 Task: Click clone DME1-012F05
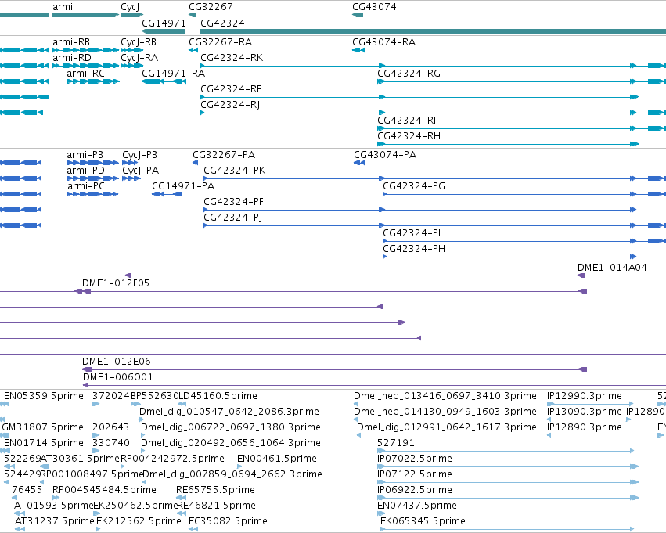pyautogui.click(x=116, y=284)
